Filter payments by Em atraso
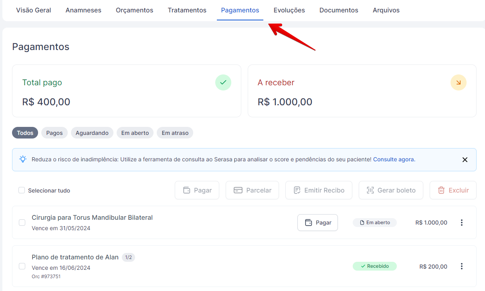Image resolution: width=485 pixels, height=291 pixels. (x=175, y=133)
